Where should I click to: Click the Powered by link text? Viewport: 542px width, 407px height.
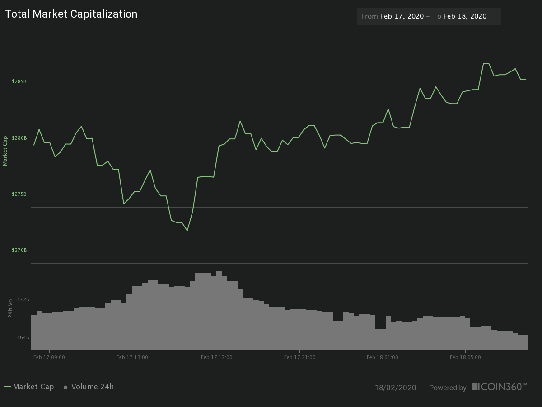click(x=448, y=388)
